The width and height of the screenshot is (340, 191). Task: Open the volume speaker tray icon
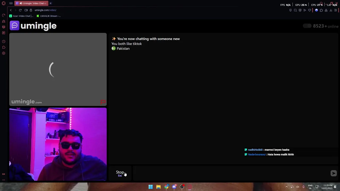pyautogui.click(x=298, y=187)
